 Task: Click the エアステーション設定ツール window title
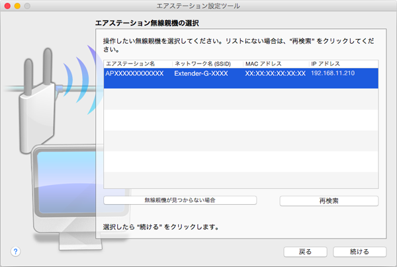point(198,6)
